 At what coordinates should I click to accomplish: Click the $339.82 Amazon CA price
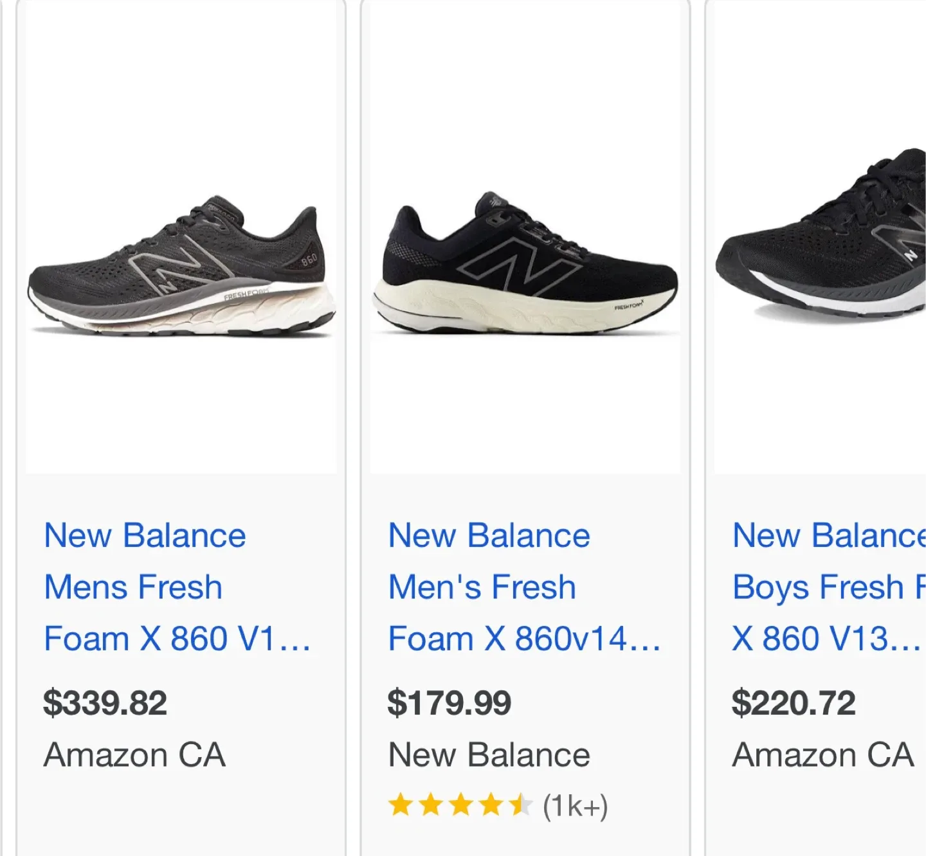pyautogui.click(x=105, y=703)
